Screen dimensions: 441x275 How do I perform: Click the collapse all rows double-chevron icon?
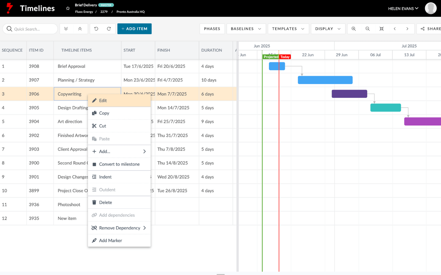pos(80,29)
